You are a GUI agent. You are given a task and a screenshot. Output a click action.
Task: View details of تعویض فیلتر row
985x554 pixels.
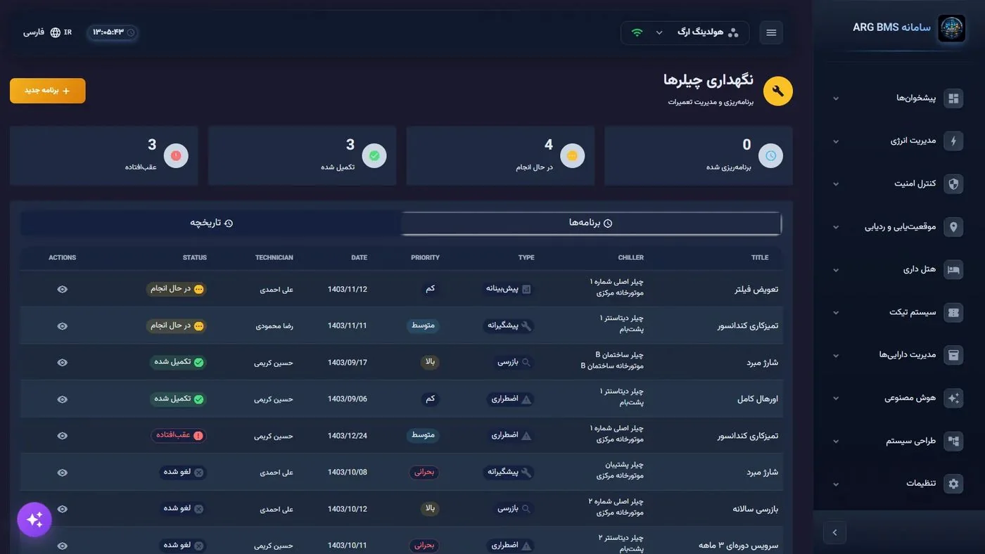click(63, 289)
